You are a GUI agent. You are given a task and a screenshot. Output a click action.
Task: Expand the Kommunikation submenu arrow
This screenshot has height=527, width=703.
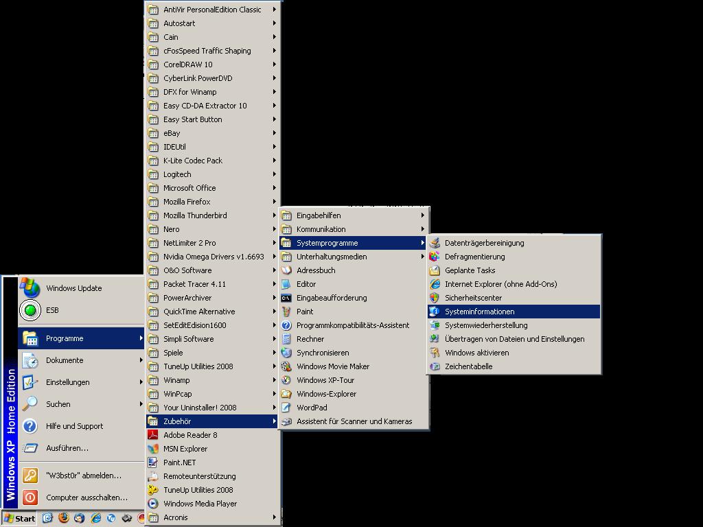pos(422,229)
